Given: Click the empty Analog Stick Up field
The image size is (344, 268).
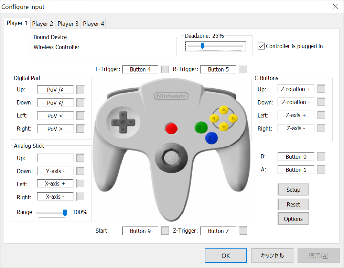Looking at the screenshot, I should 55,158.
